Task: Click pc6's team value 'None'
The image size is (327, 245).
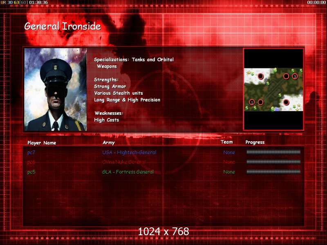Action: pyautogui.click(x=229, y=162)
